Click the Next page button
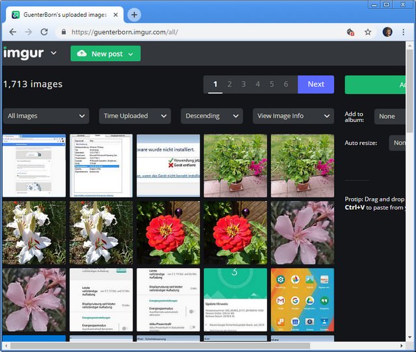 coord(316,84)
